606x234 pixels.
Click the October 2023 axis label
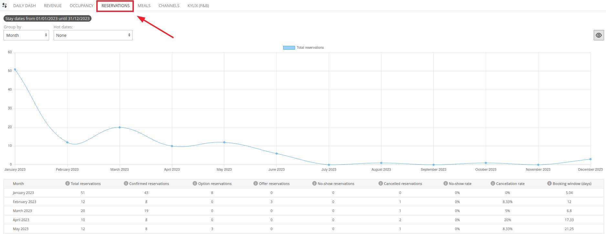(x=486, y=169)
